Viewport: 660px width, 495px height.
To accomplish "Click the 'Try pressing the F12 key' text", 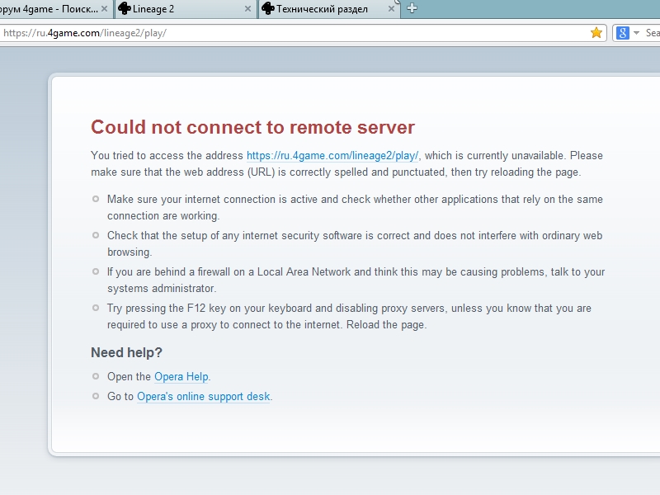I will tap(349, 317).
